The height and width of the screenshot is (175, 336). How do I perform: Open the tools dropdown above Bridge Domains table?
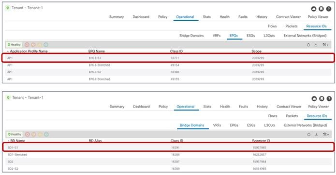coord(325,135)
